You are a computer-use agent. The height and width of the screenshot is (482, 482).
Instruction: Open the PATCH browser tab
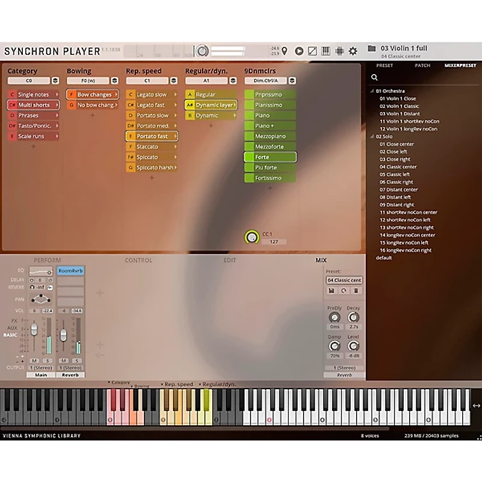click(422, 66)
